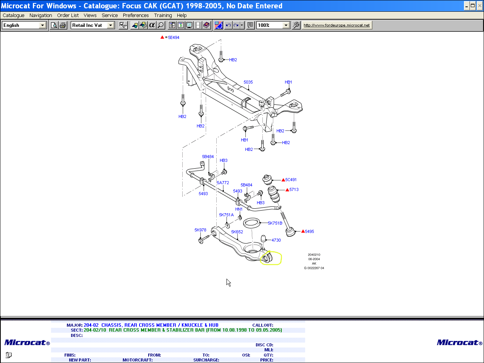Click the undo arrow toolbar button
The width and height of the screenshot is (484, 363).
click(228, 25)
